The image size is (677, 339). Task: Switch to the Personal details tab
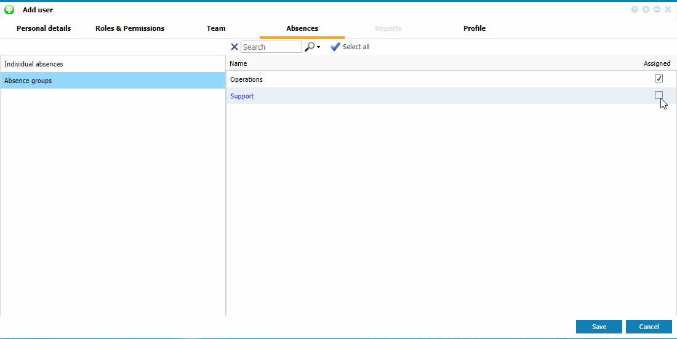tap(44, 28)
